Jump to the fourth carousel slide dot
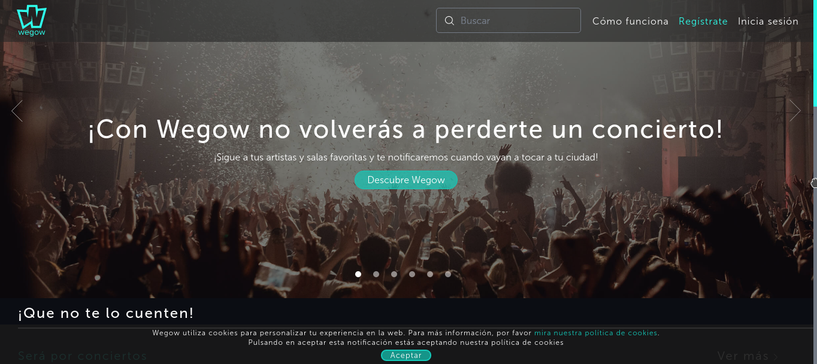 coord(412,274)
